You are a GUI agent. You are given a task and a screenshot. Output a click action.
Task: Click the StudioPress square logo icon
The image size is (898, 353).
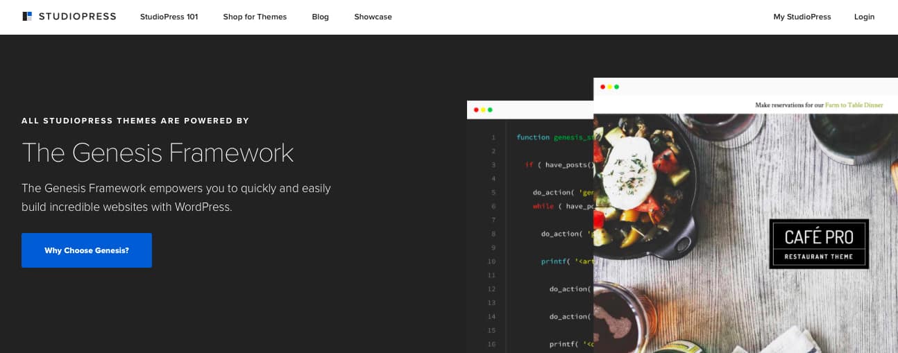tap(27, 17)
